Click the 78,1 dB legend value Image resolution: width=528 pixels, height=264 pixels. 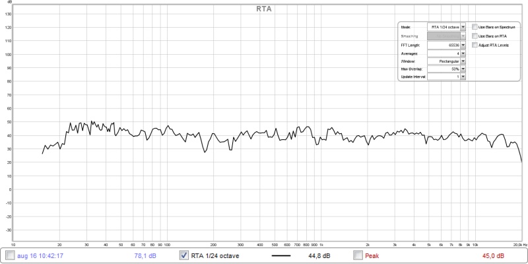point(145,256)
